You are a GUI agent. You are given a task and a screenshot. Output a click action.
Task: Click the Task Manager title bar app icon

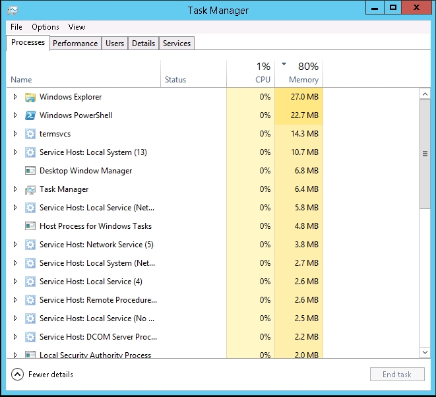pos(13,11)
